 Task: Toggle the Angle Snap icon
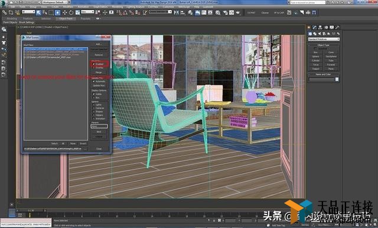click(125, 12)
